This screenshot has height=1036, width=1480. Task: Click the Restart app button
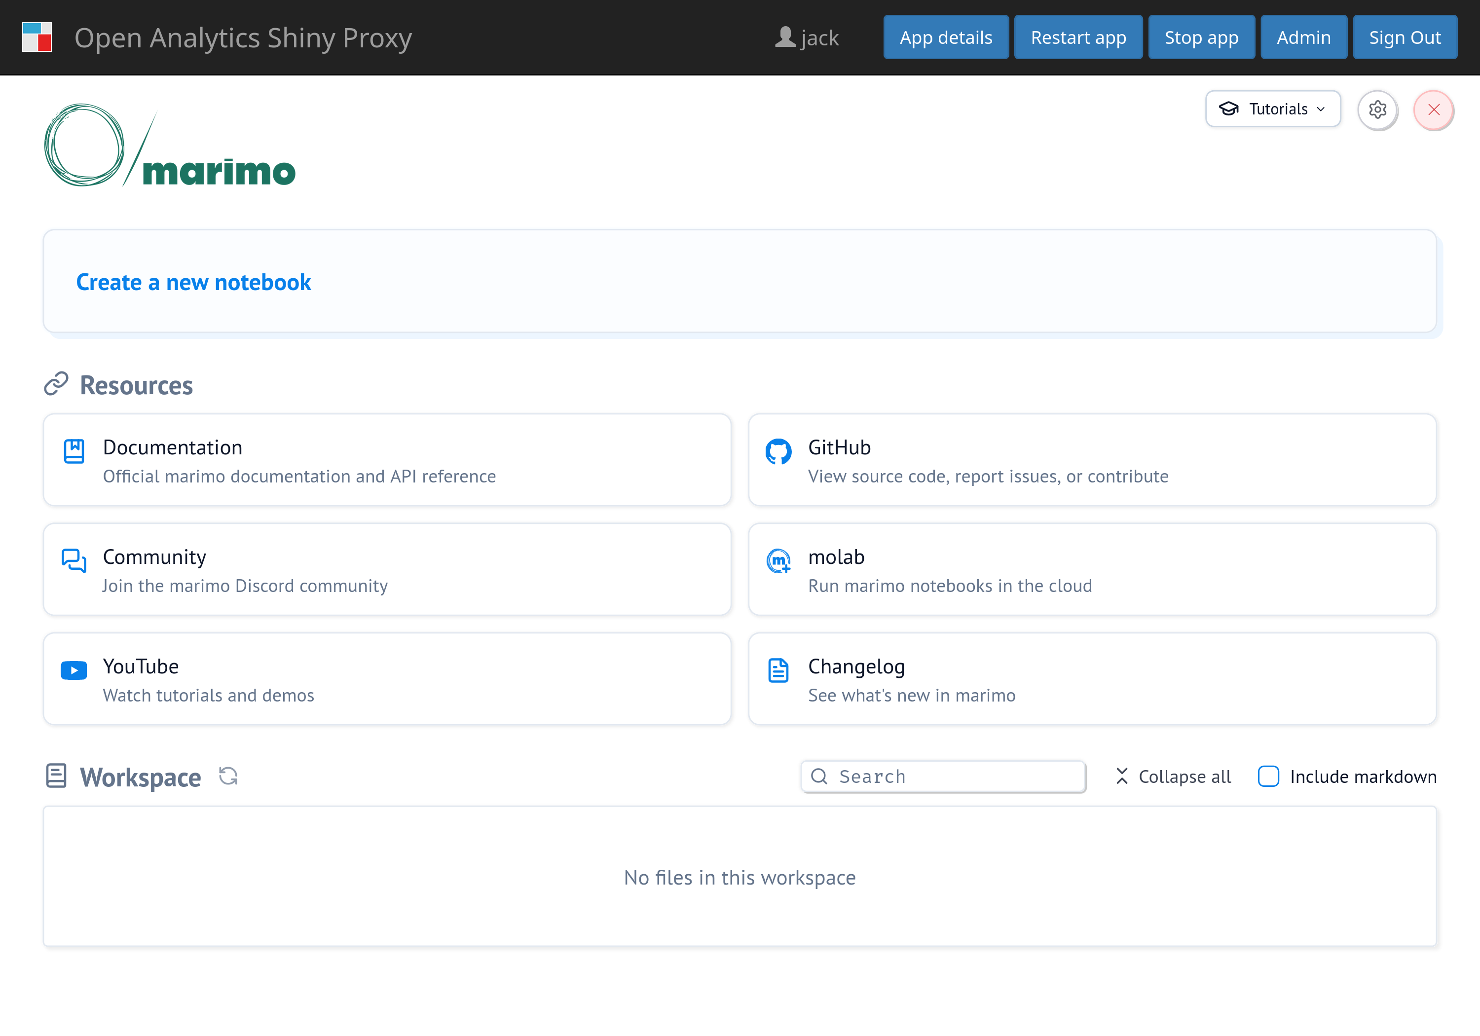[x=1078, y=37]
